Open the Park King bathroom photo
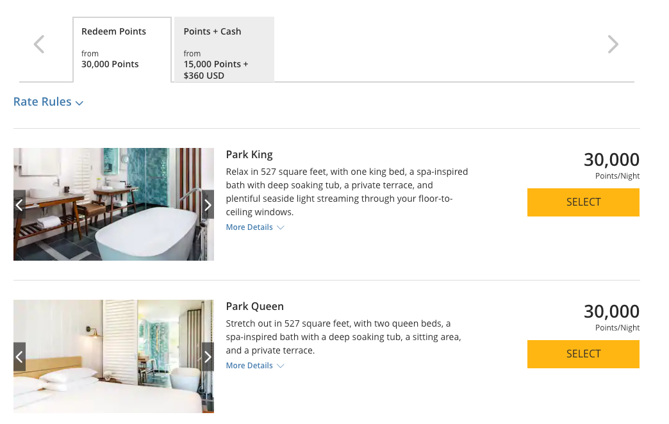669x424 pixels. click(113, 204)
